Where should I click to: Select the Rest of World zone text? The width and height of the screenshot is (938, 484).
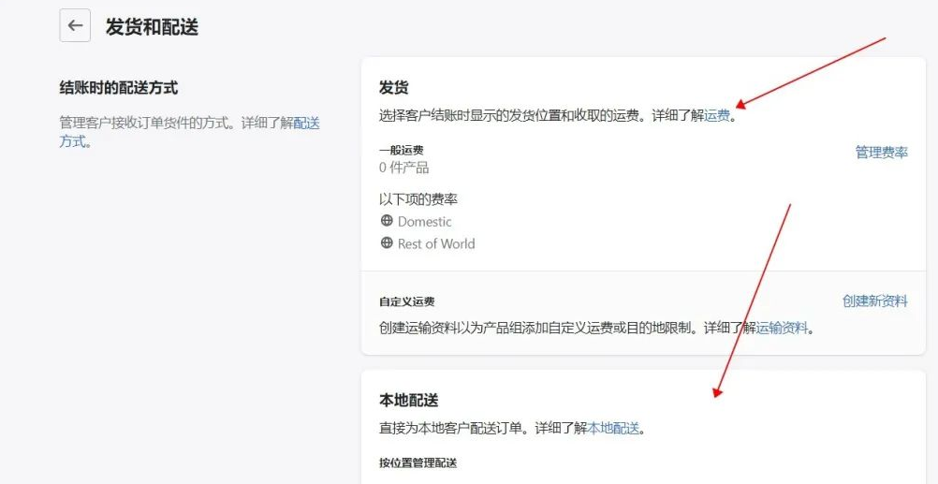coord(436,243)
